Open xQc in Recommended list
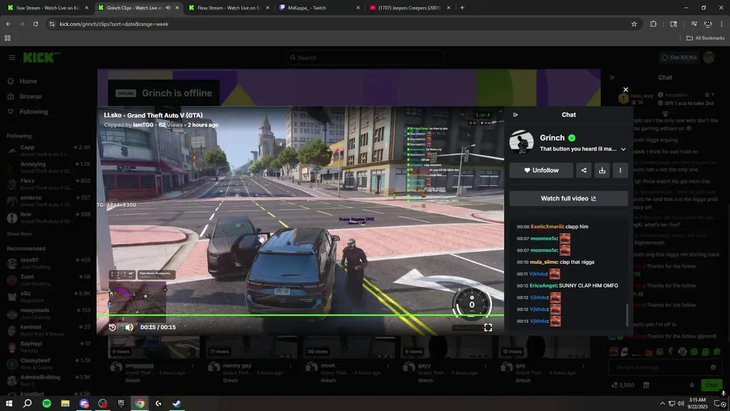Screen dimensions: 730x411 point(48,296)
